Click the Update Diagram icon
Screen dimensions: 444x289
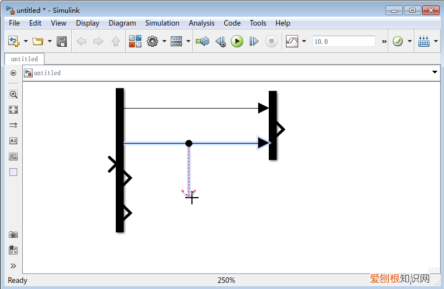203,41
